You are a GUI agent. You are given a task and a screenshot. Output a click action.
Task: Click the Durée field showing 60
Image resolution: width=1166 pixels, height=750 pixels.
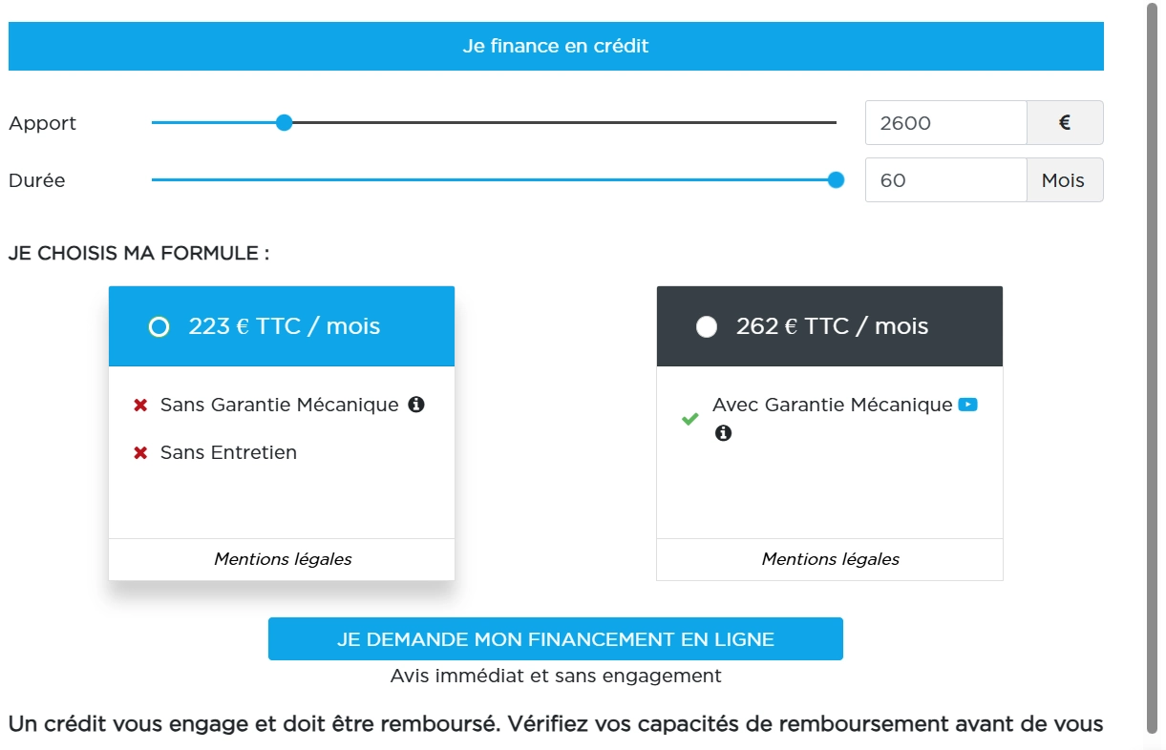click(946, 180)
